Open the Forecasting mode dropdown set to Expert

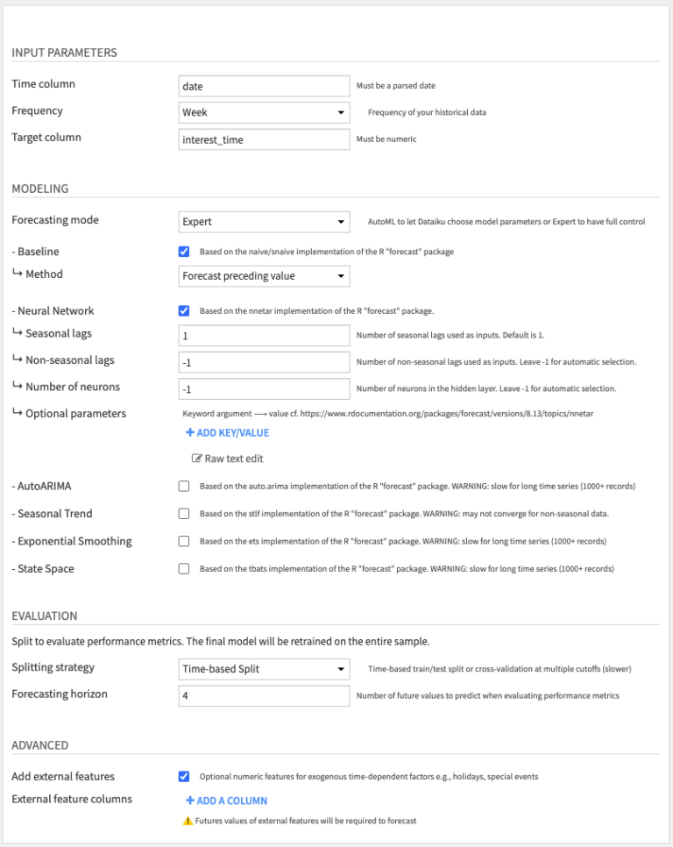[263, 221]
